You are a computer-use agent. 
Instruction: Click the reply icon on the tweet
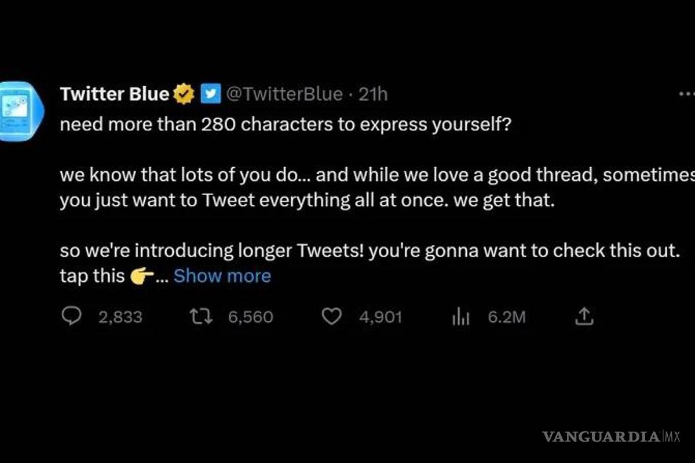[x=72, y=316]
